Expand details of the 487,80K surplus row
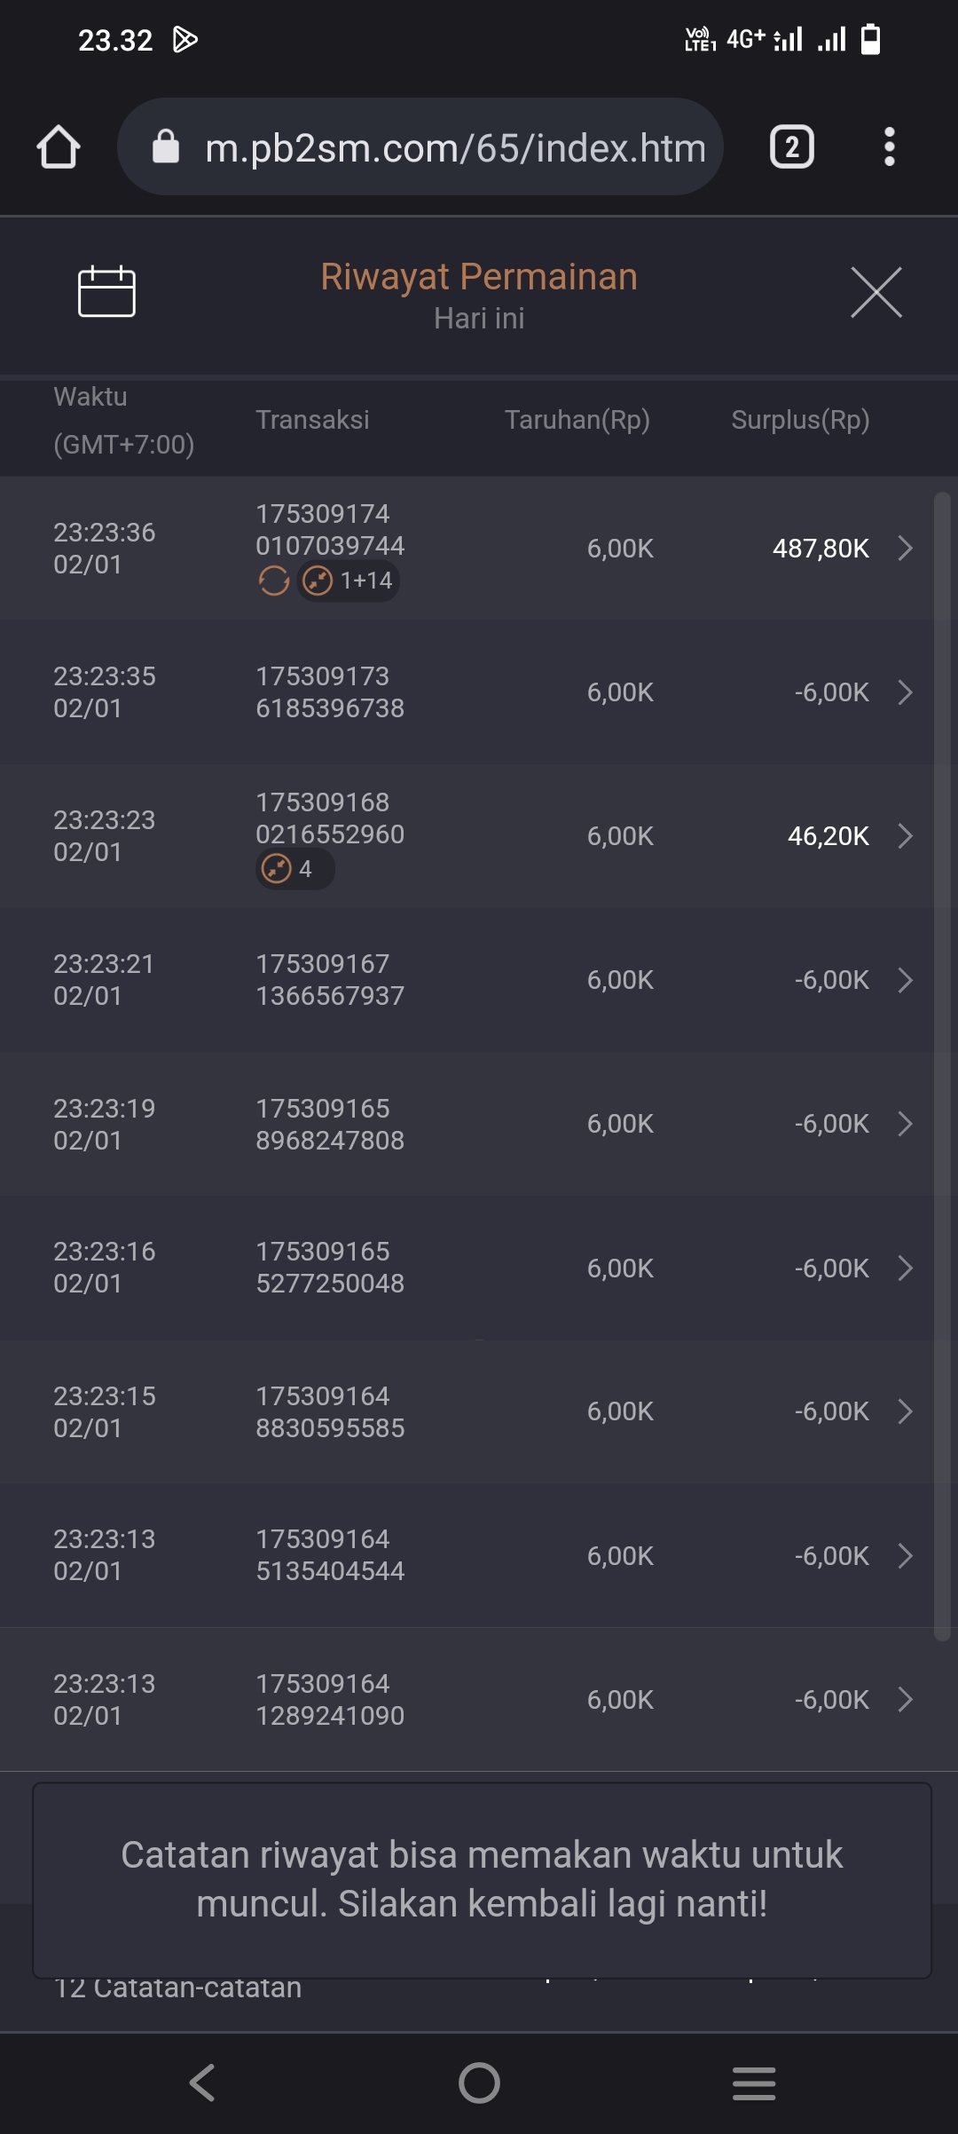 [x=905, y=549]
